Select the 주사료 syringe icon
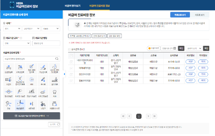Image resolution: width=215 pixels, height=136 pixels. [x=43, y=81]
